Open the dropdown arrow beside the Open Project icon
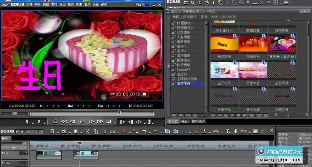The image size is (312, 167). tap(70, 133)
